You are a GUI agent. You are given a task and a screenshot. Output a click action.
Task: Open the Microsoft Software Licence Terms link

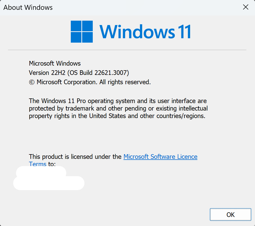pos(160,157)
